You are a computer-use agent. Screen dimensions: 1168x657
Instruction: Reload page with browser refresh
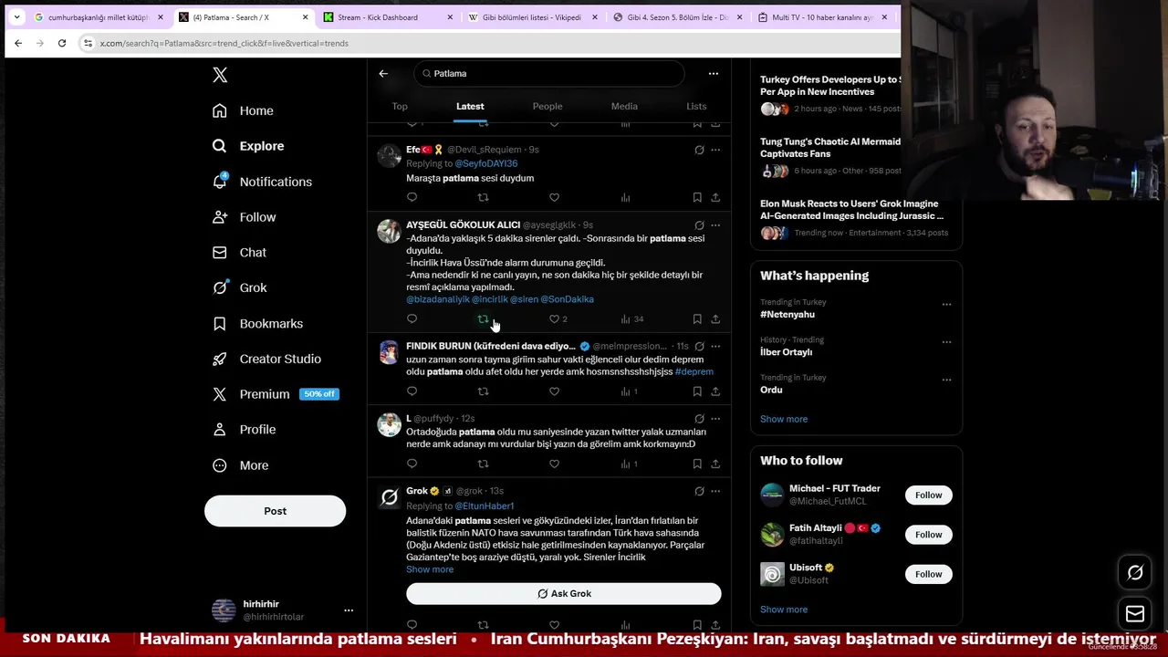click(x=62, y=43)
